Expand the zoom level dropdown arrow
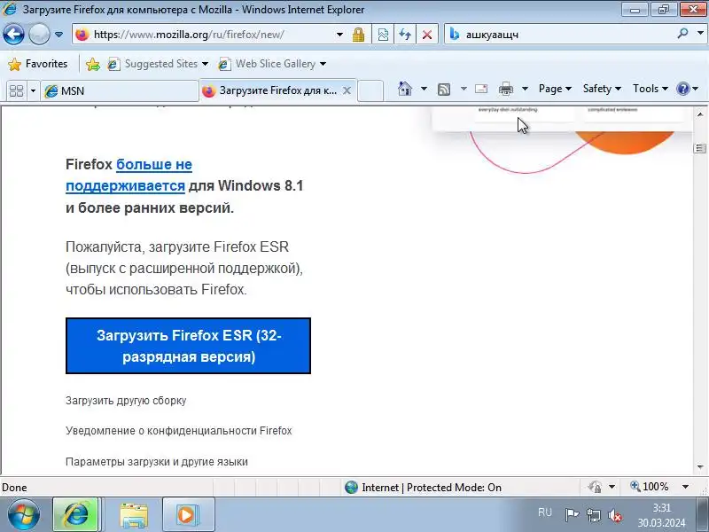Screen dimensions: 709x532 (x=685, y=487)
